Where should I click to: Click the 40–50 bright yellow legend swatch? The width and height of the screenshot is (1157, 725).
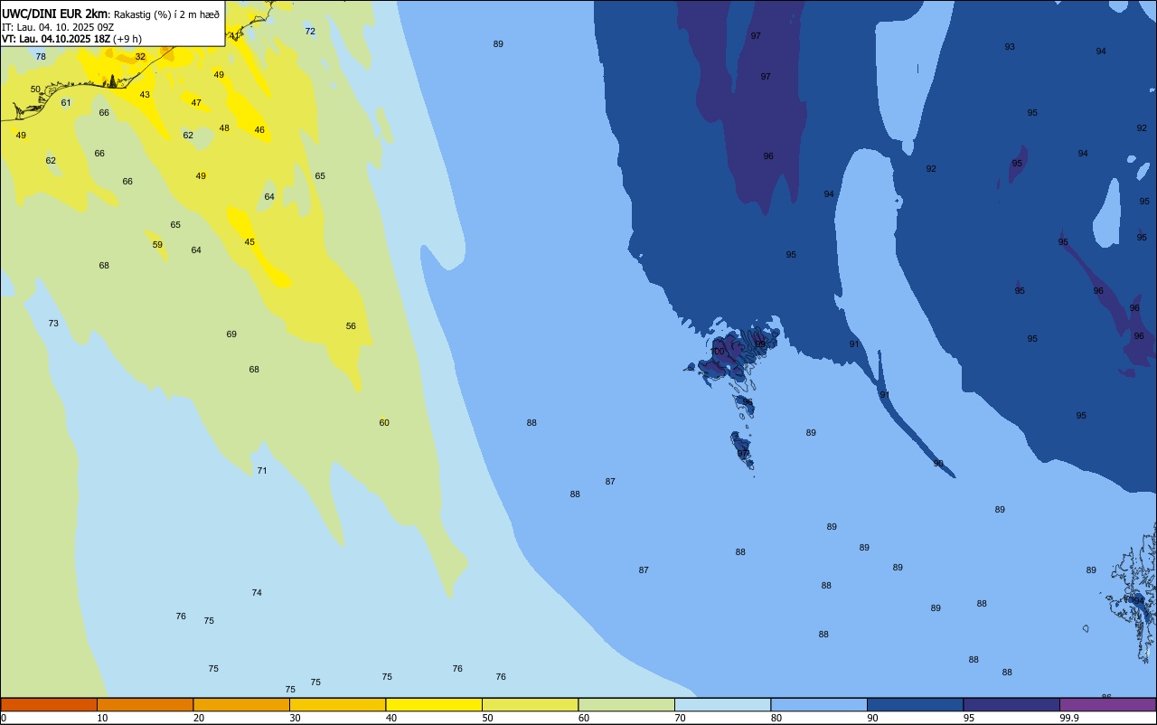coord(434,704)
